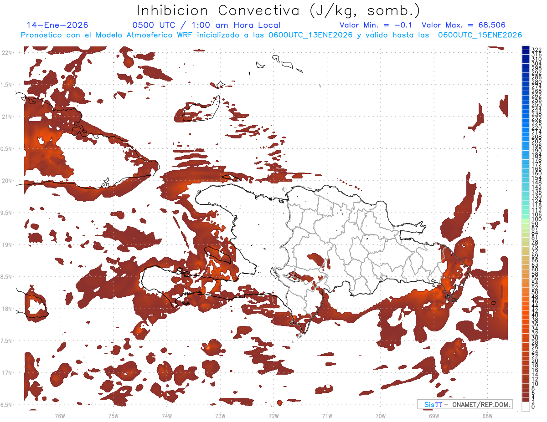Click the 'Valor Min. = -0.1' readout
547x422 pixels.
tap(376, 25)
